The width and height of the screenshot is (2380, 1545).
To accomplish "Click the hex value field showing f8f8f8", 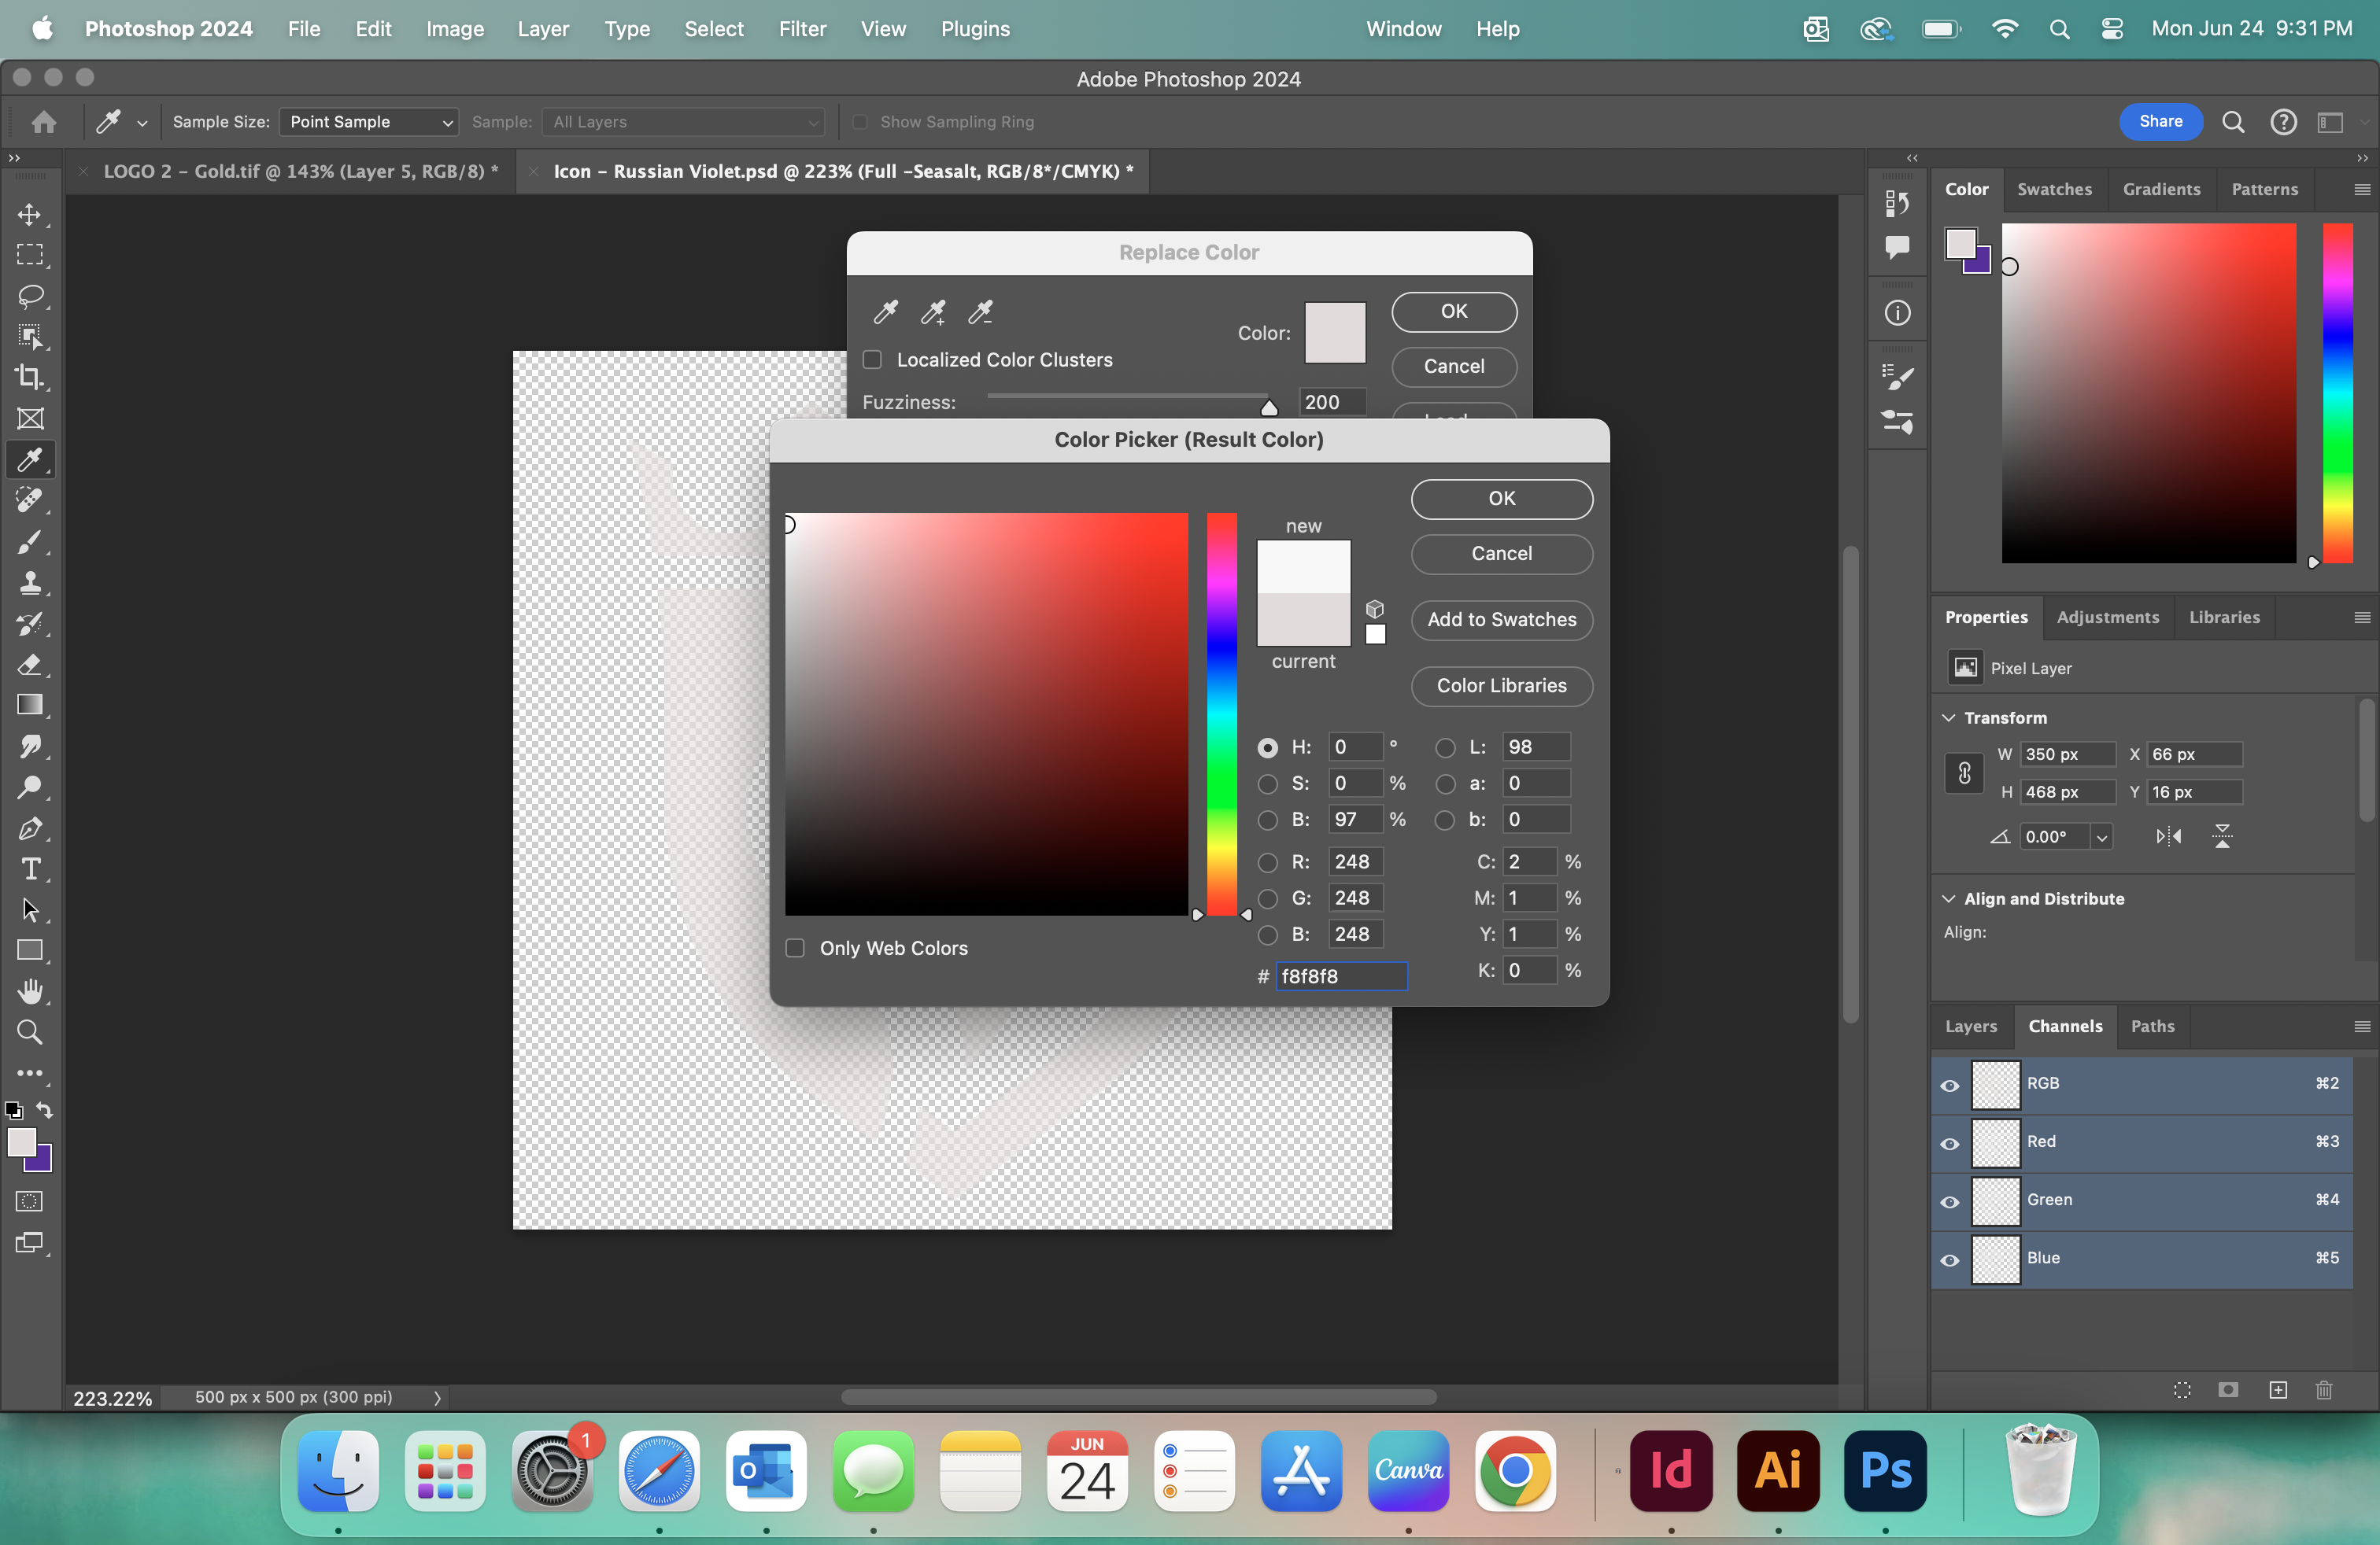I will [1341, 976].
